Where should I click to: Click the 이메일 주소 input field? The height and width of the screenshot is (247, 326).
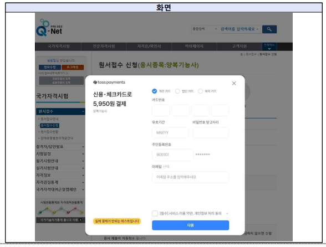[191, 177]
